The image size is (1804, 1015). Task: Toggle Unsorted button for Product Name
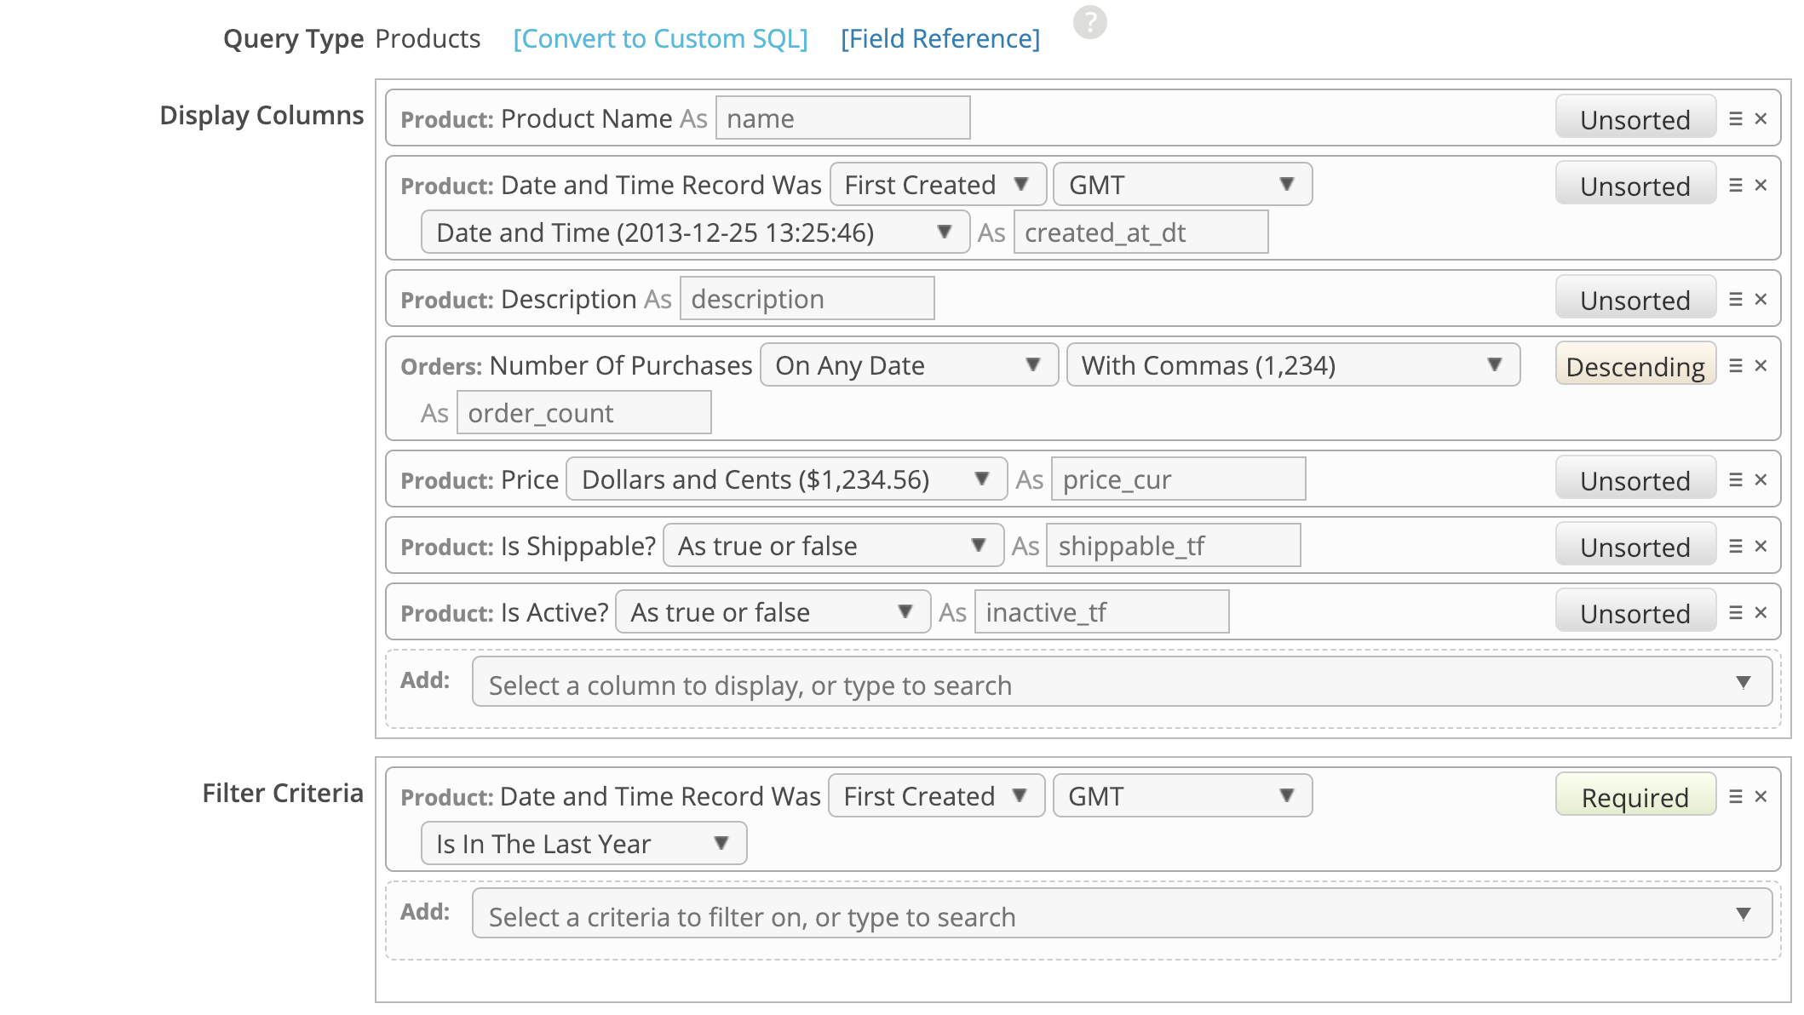click(x=1635, y=118)
